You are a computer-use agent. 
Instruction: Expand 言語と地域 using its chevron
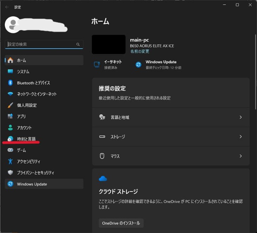click(x=241, y=117)
